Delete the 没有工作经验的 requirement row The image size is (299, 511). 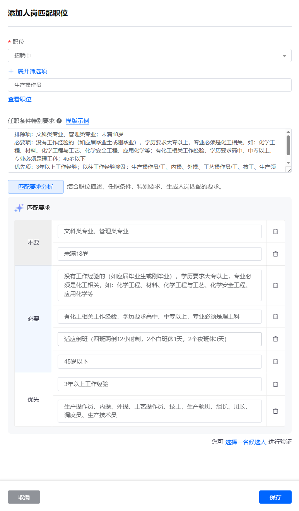pyautogui.click(x=275, y=285)
